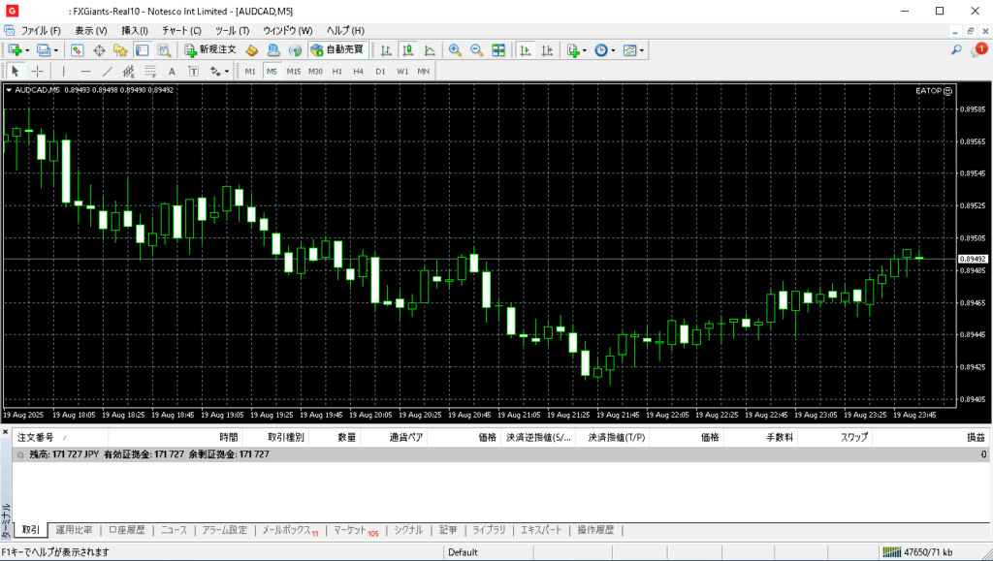Enable chart auto scroll
993x561 pixels.
[x=525, y=49]
